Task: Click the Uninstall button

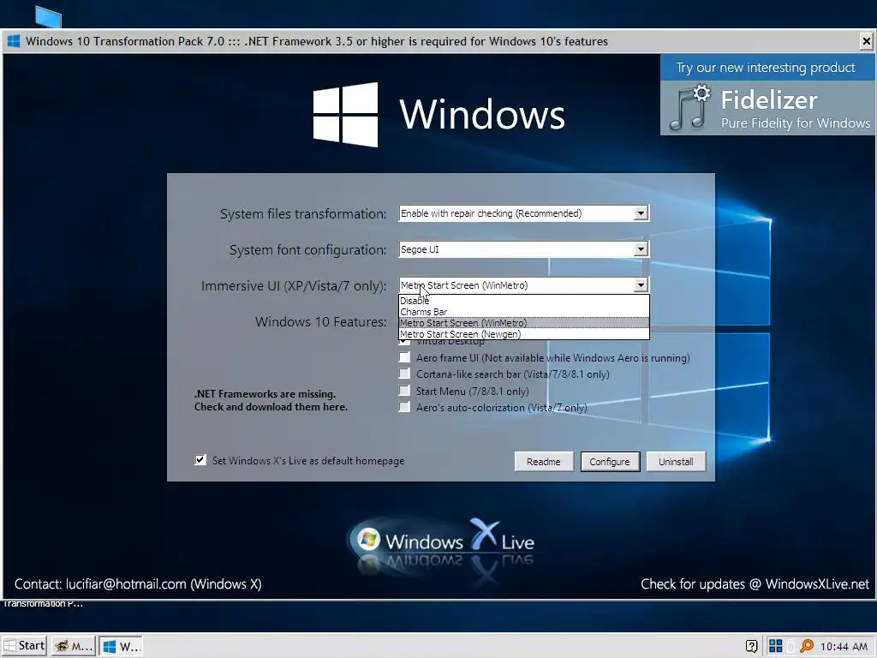Action: pos(676,462)
